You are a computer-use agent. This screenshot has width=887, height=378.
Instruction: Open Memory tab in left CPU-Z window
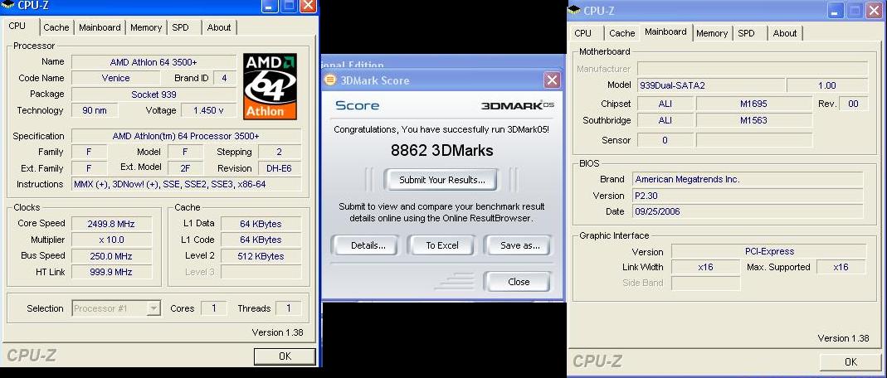pyautogui.click(x=146, y=27)
